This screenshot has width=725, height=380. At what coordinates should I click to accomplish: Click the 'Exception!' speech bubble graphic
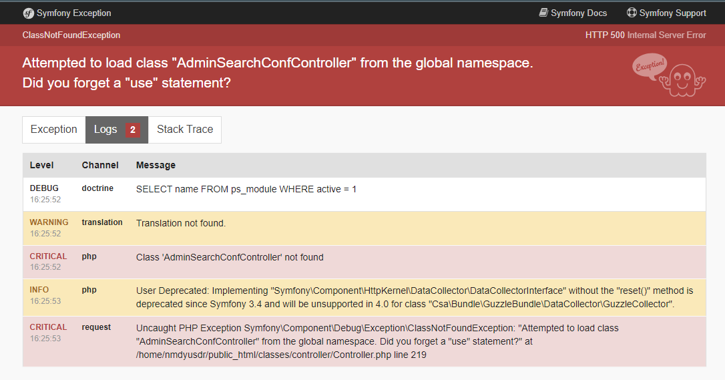pos(649,67)
